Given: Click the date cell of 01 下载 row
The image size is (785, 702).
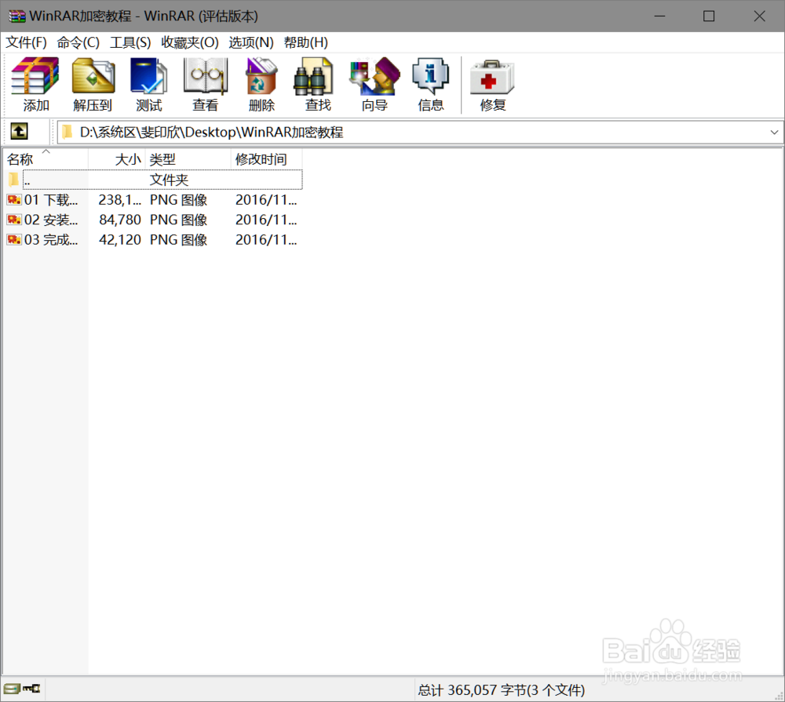Looking at the screenshot, I should pos(266,200).
